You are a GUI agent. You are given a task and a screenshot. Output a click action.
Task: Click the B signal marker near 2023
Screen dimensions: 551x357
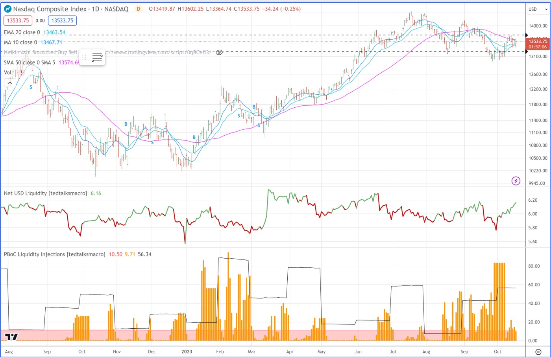[x=194, y=137]
